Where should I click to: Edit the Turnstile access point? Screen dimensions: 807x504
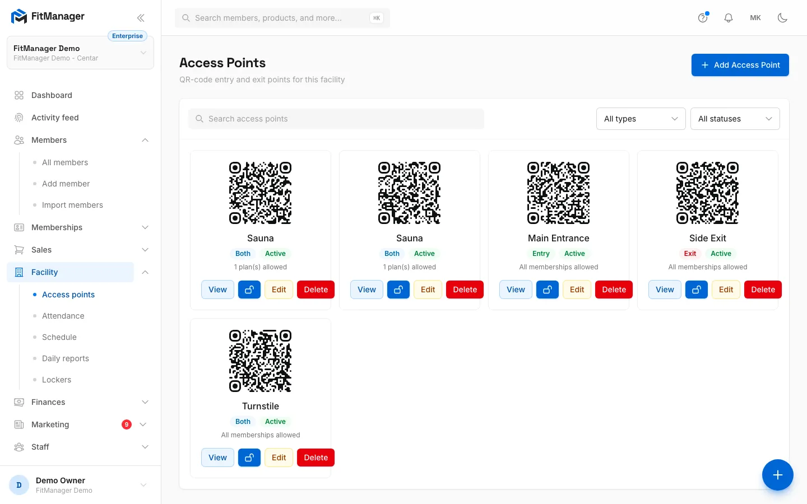tap(279, 458)
